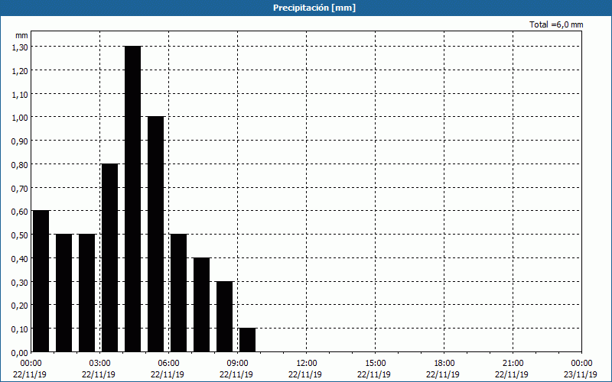612x382 pixels.
Task: Select the 06:00 time label
Action: pyautogui.click(x=168, y=364)
